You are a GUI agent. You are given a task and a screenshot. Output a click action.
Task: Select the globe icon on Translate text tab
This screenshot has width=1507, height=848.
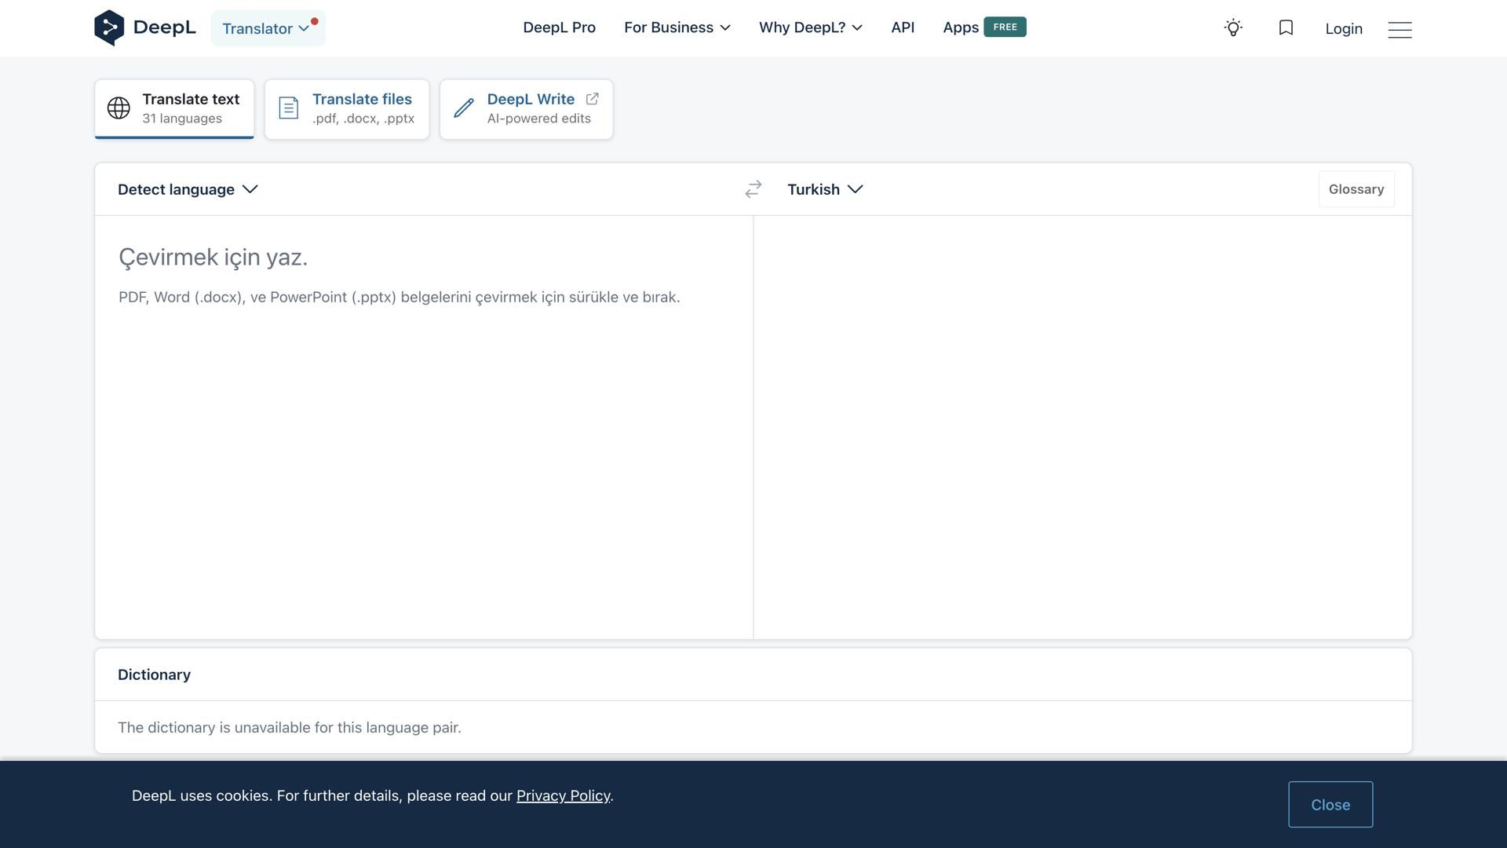pyautogui.click(x=118, y=108)
